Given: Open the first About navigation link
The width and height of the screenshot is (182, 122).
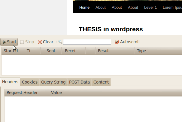Looking at the screenshot, I should point(101,8).
